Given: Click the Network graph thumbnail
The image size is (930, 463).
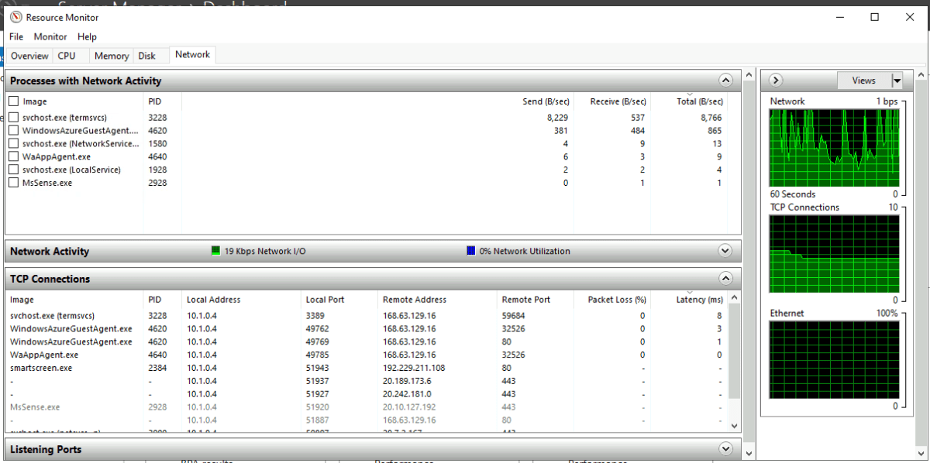Looking at the screenshot, I should point(834,147).
